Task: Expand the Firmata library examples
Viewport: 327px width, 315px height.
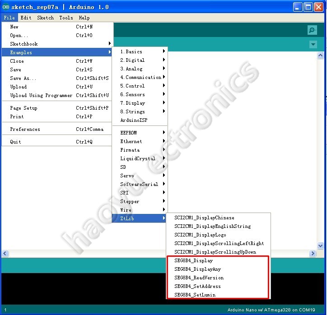Action: pyautogui.click(x=140, y=150)
